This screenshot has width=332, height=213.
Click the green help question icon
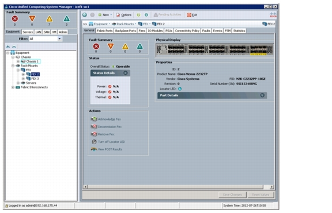point(138,15)
